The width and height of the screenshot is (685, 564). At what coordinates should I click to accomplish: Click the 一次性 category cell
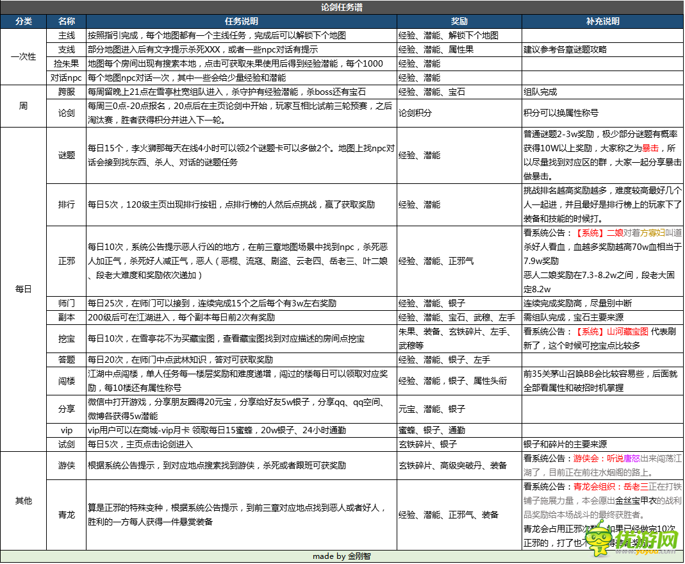(x=23, y=56)
